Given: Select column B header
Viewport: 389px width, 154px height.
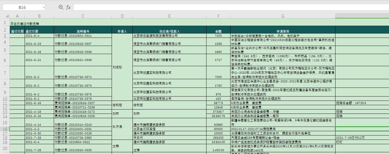Looking at the screenshot, I should (39, 16).
